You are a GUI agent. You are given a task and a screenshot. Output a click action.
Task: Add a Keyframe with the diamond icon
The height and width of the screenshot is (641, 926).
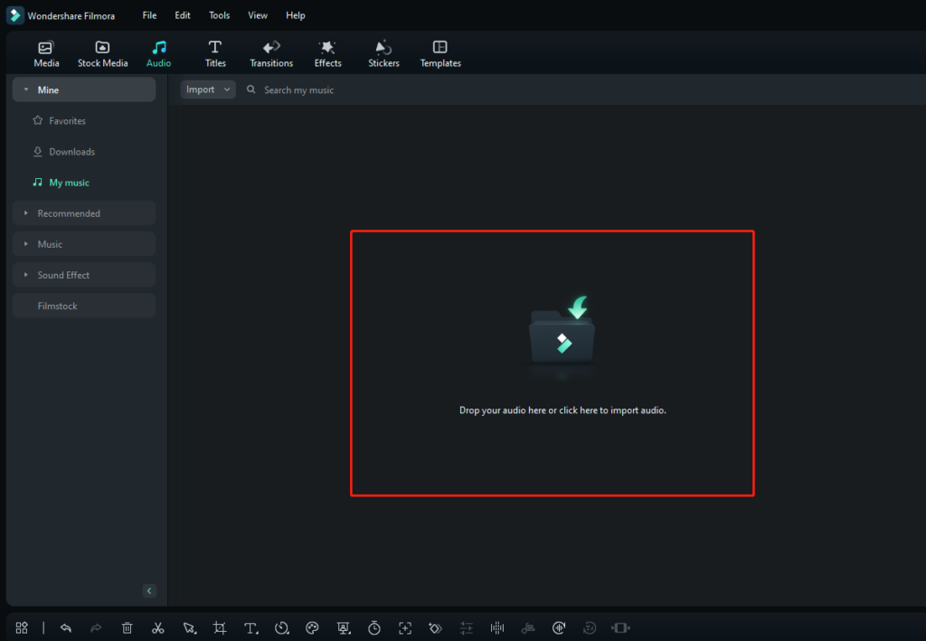(435, 627)
